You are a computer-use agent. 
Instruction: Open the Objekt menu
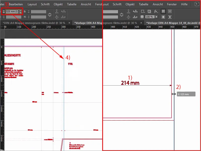58,4
